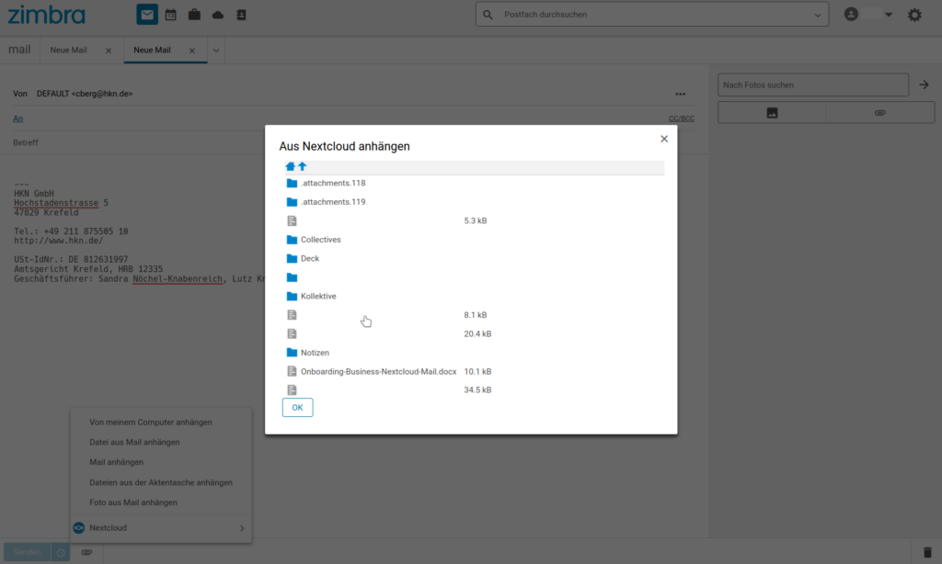The height and width of the screenshot is (564, 942).
Task: Expand the tab overflow chevron
Action: [x=216, y=51]
